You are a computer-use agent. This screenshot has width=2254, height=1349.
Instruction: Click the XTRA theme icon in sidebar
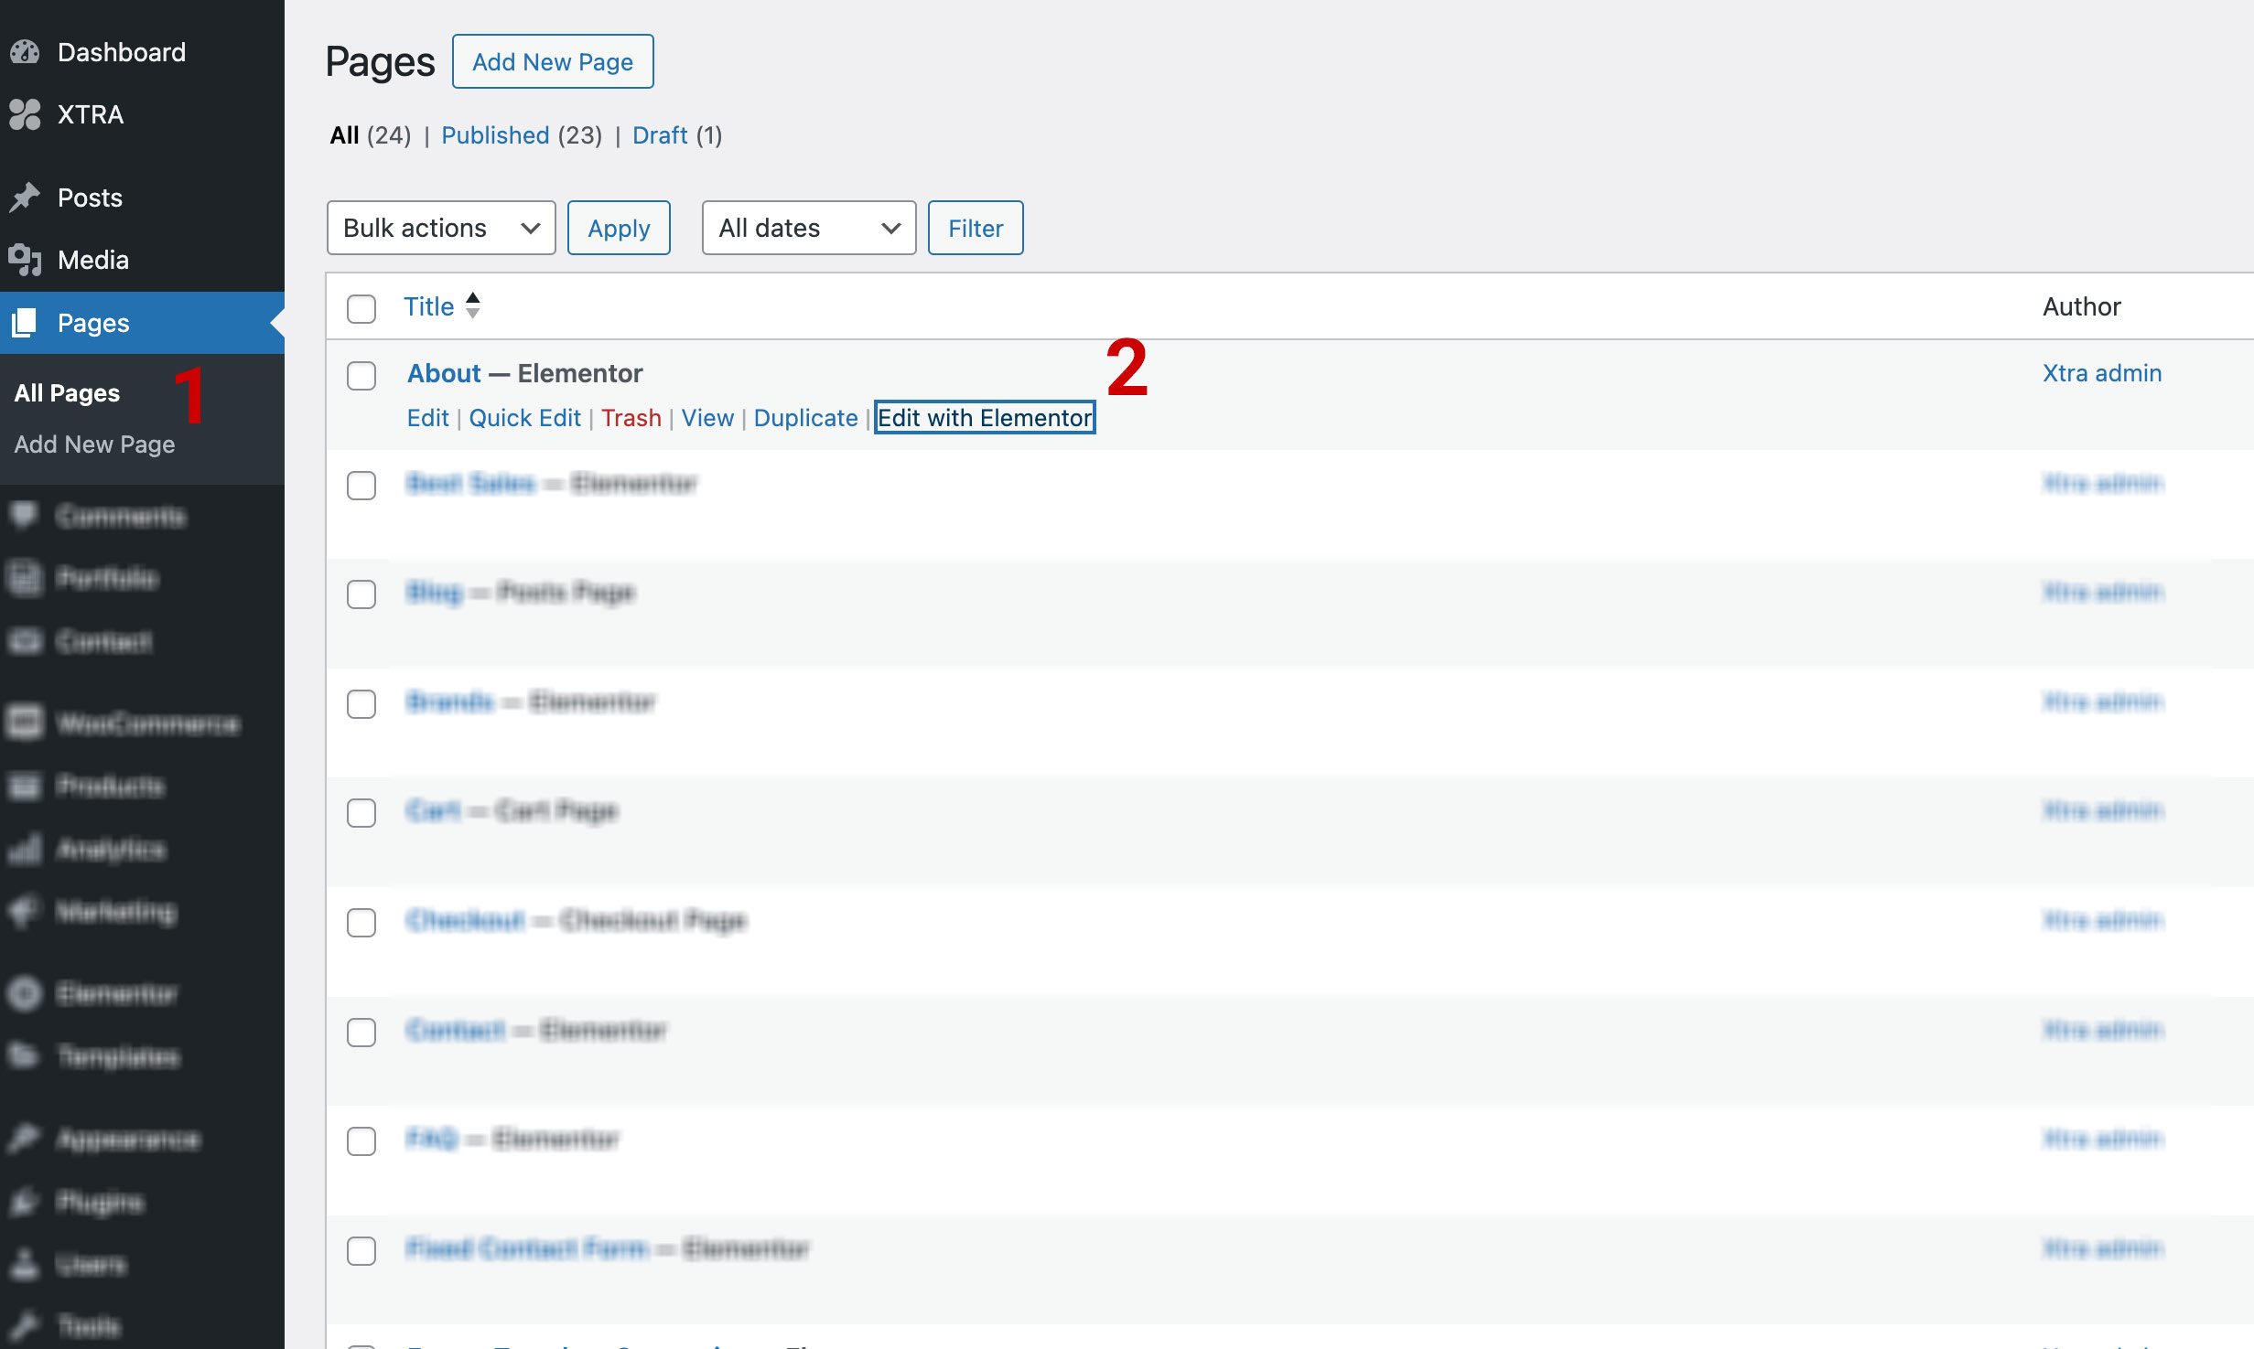25,114
